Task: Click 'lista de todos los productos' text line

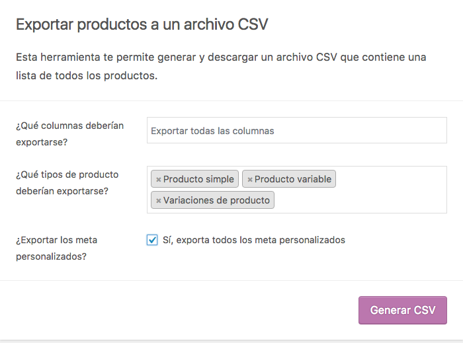Action: 87,76
